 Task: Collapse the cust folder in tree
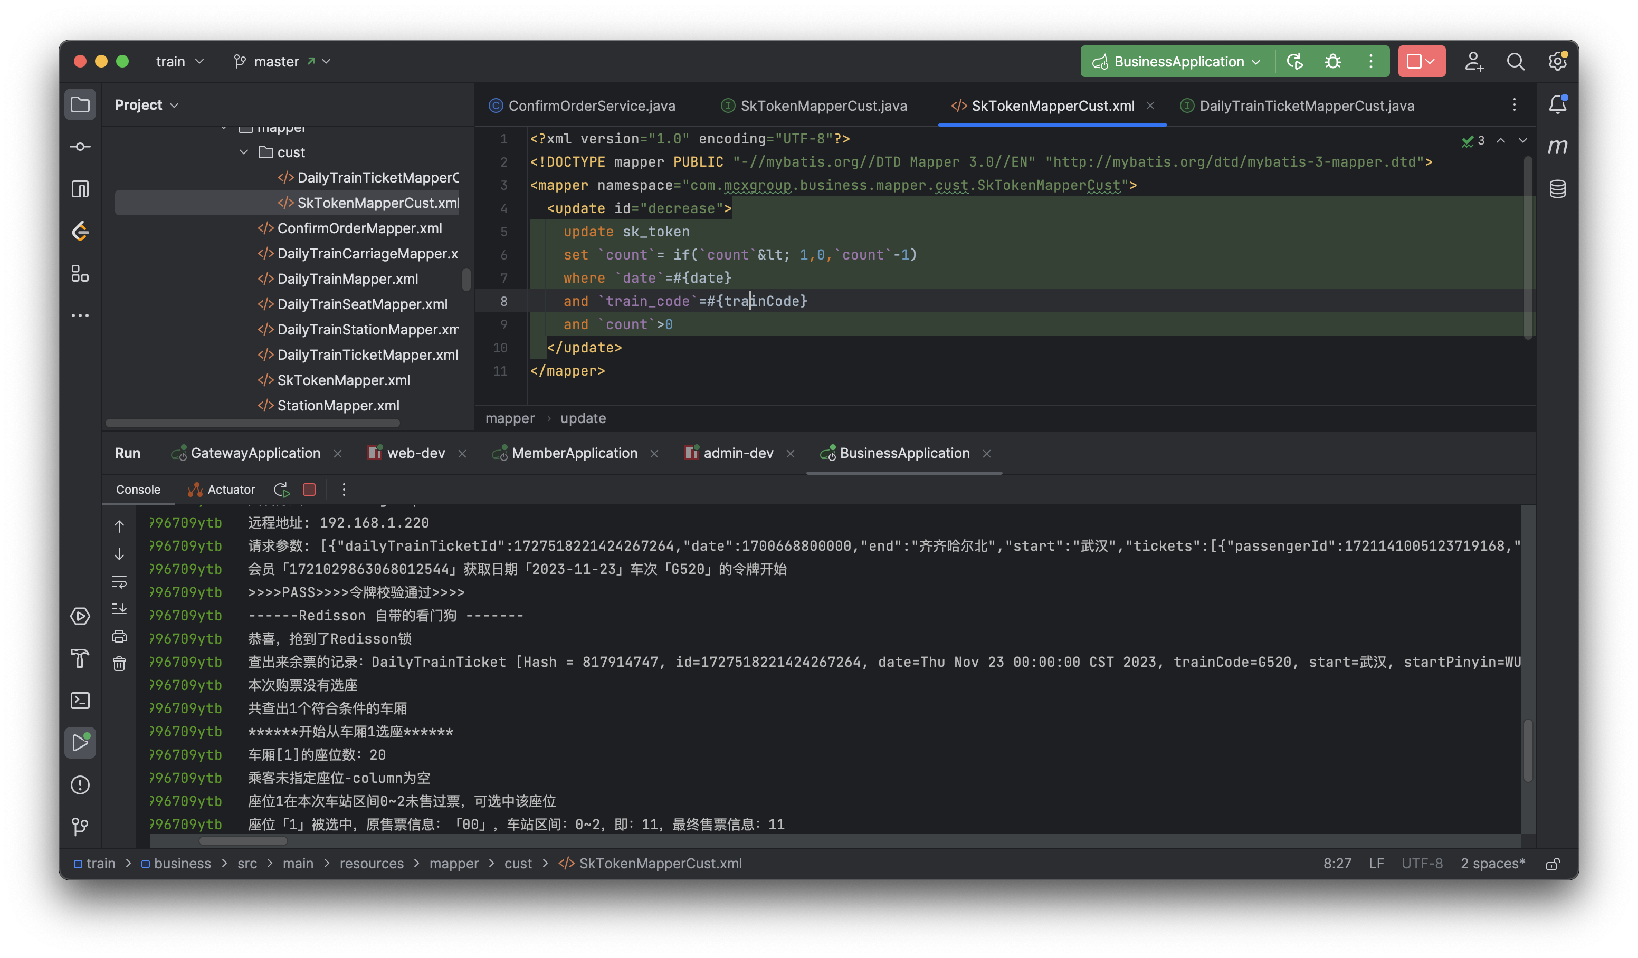click(x=244, y=152)
